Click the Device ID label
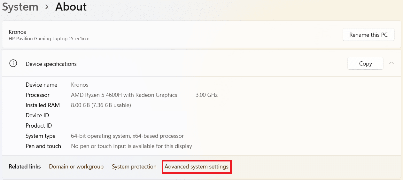This screenshot has width=403, height=180. 37,115
